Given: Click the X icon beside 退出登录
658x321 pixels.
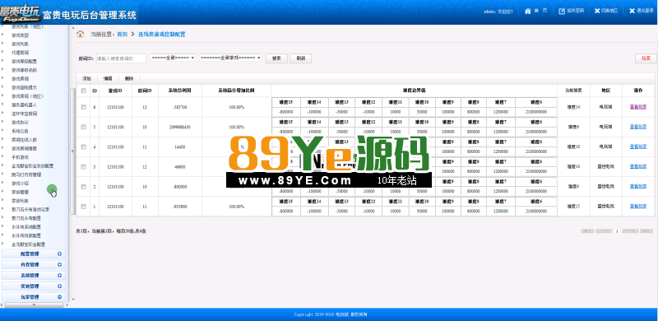Looking at the screenshot, I should [632, 12].
